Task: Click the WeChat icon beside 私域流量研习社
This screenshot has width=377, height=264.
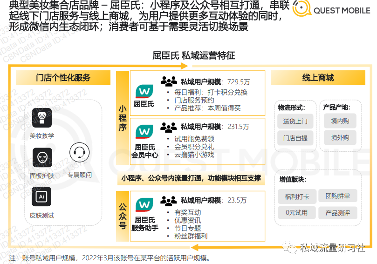Action: coord(290,247)
